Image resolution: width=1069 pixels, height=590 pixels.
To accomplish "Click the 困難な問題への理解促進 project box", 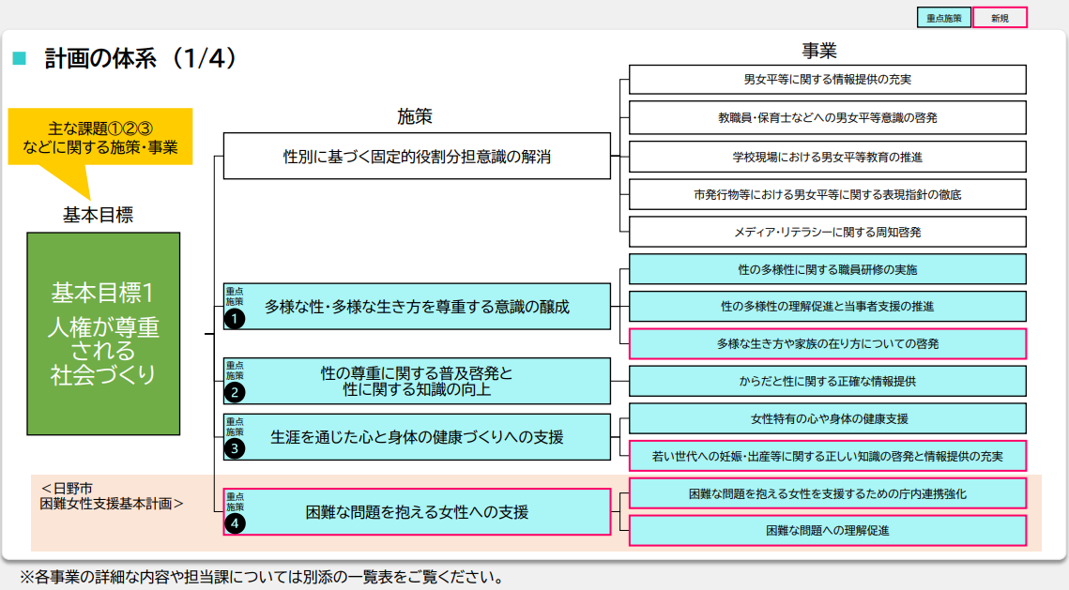I will tap(827, 531).
